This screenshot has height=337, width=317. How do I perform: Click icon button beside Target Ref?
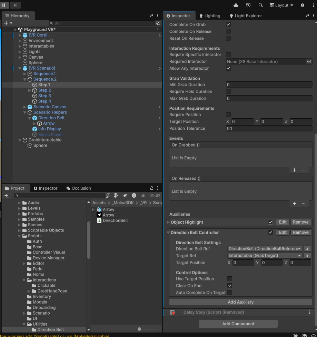click(x=307, y=256)
